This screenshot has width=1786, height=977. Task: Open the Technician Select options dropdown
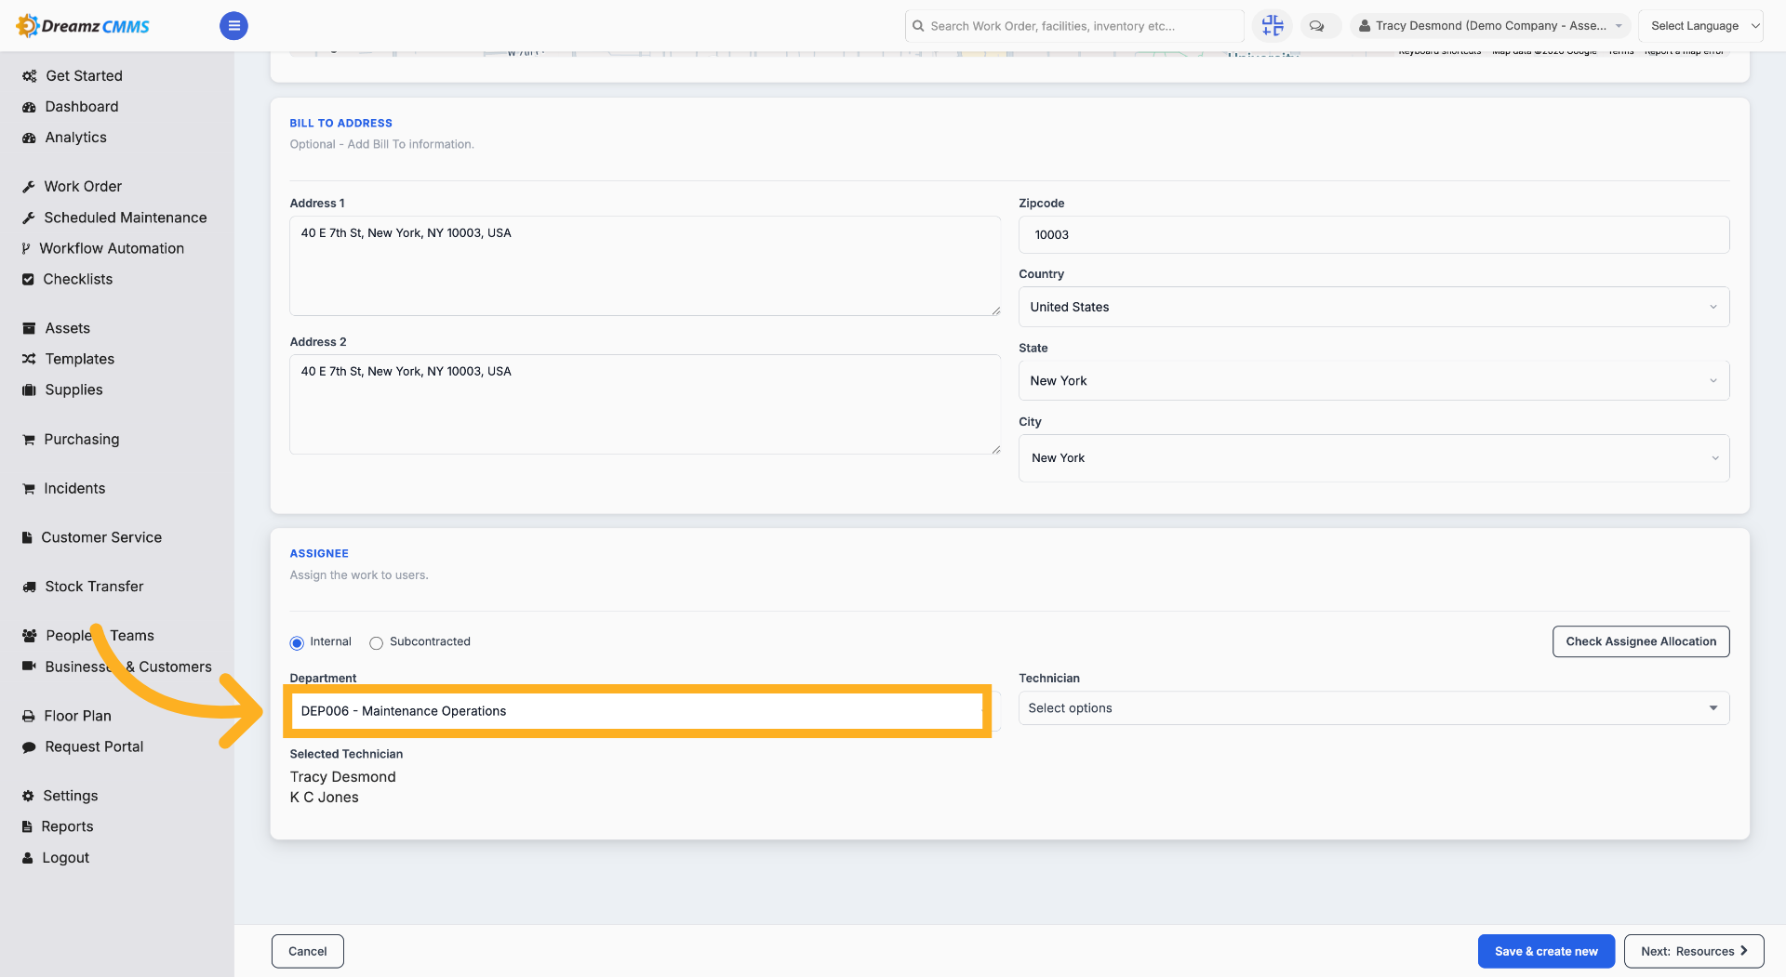pos(1374,708)
